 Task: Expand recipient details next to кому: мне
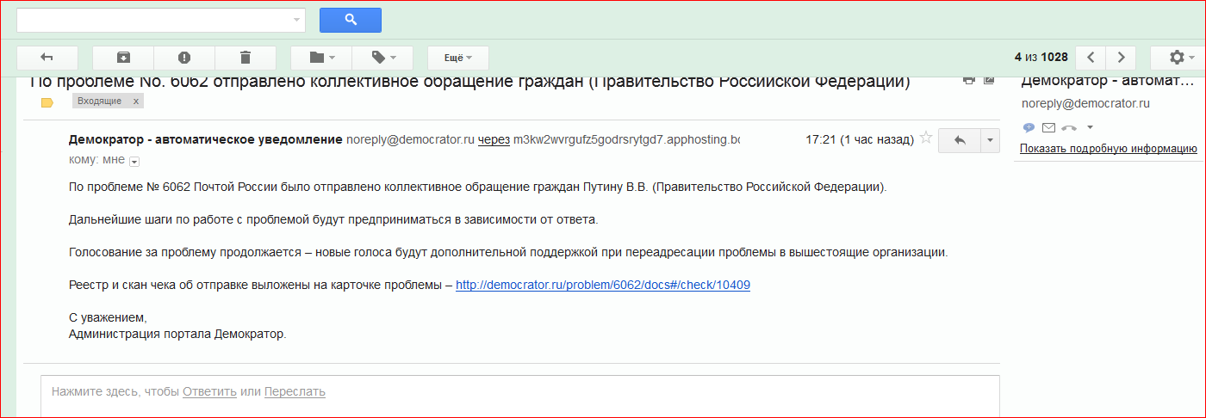(134, 161)
